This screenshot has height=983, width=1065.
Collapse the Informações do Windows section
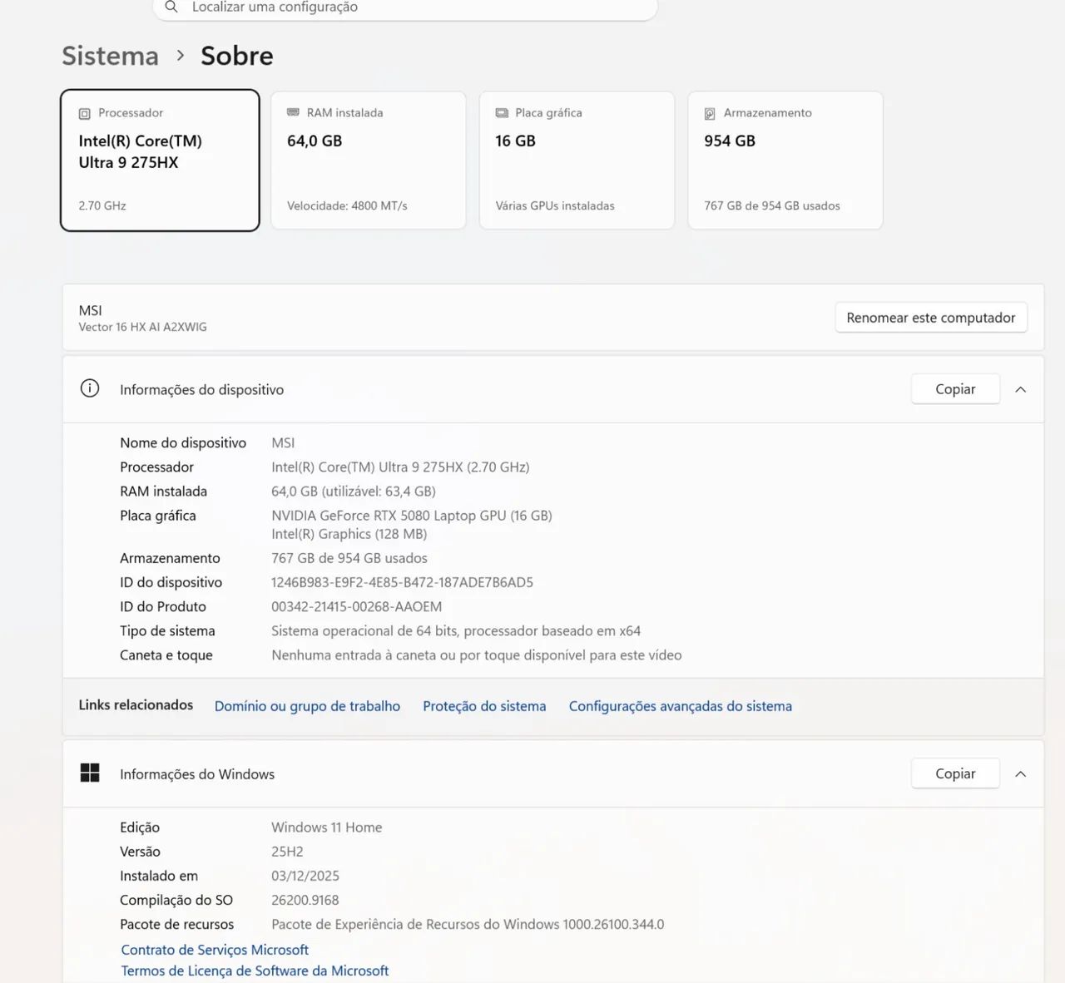(x=1021, y=773)
